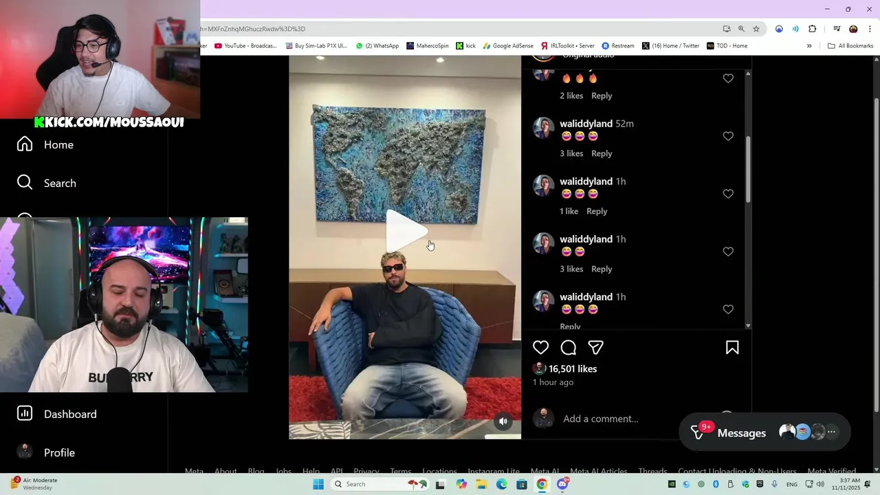This screenshot has height=495, width=880.
Task: Click the browser address bar URL
Action: [253, 29]
